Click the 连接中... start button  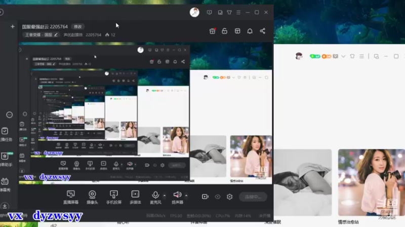coord(253,197)
